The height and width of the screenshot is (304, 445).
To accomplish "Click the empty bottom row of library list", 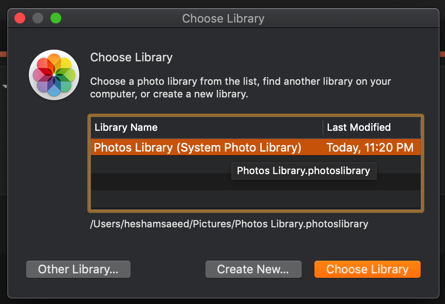I will [255, 198].
